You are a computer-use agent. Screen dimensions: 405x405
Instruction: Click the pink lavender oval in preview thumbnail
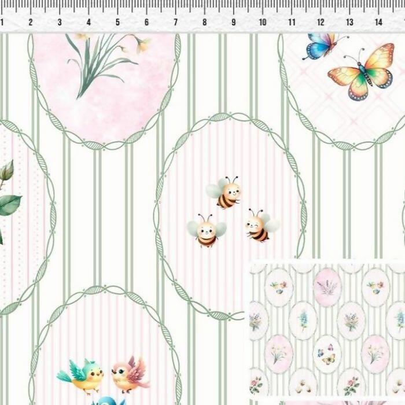pyautogui.click(x=327, y=287)
